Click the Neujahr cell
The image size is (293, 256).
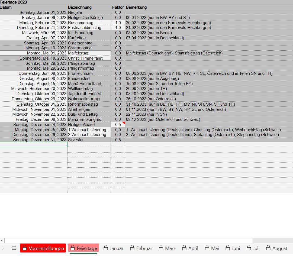(x=89, y=12)
